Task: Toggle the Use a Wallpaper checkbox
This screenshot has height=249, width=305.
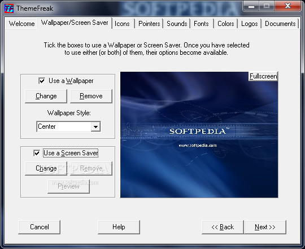Action: tap(42, 81)
